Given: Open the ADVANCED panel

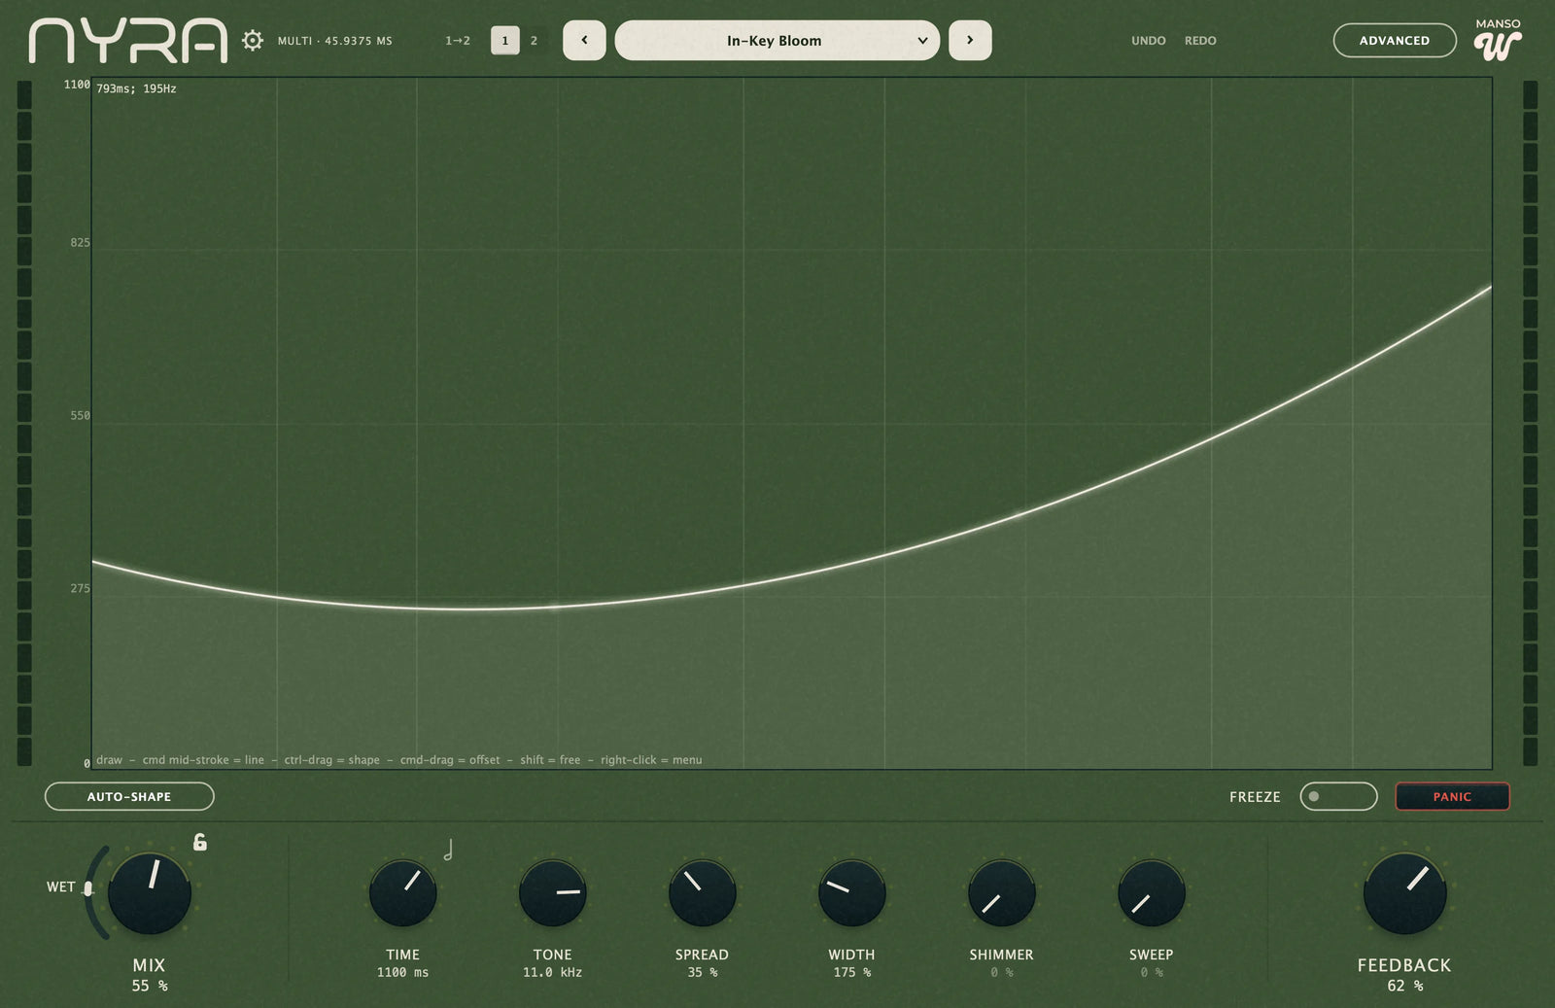Looking at the screenshot, I should click(1395, 41).
